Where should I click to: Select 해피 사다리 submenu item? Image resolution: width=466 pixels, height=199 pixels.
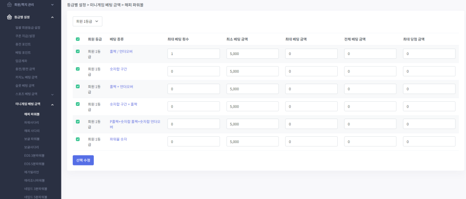coord(32,130)
